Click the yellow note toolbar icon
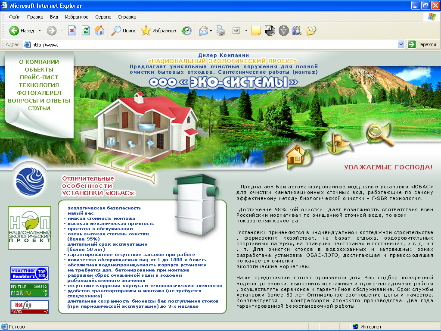Image resolution: width=441 pixels, height=331 pixels. click(x=256, y=31)
